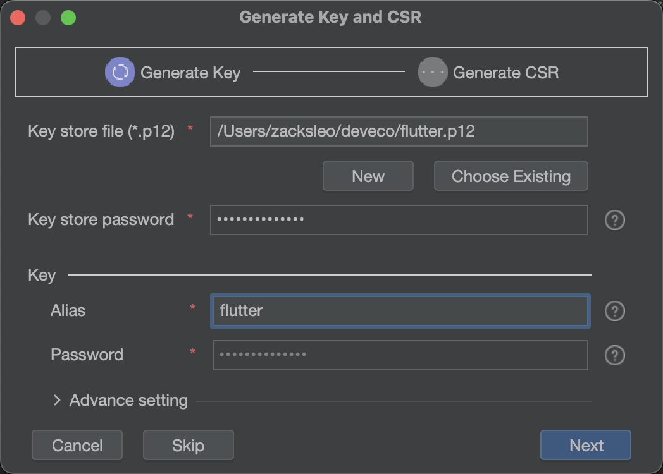The height and width of the screenshot is (474, 663).
Task: Expand the Advance setting section chevron
Action: (57, 400)
